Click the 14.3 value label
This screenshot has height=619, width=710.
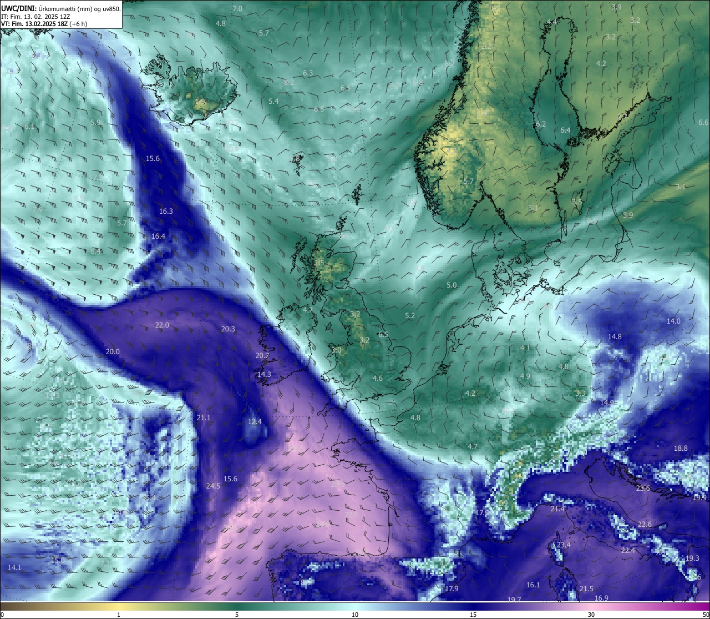264,374
